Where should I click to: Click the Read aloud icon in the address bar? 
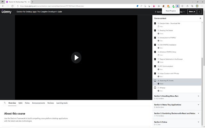coord(141,6)
